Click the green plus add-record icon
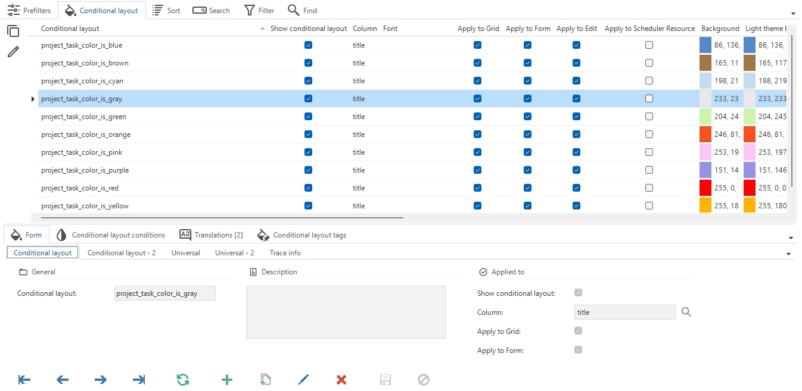This screenshot has height=391, width=802. point(226,380)
